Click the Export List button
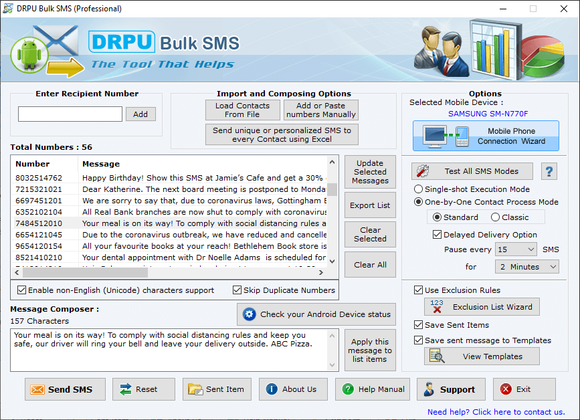 (x=370, y=205)
